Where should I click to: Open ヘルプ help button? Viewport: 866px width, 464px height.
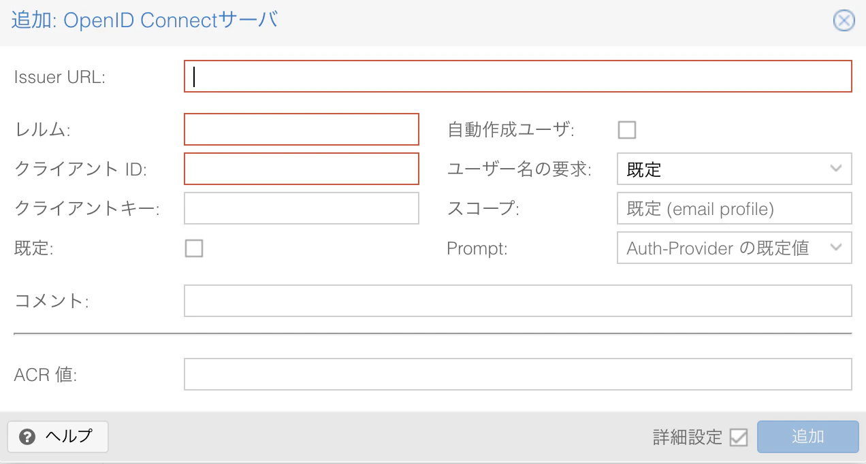click(x=58, y=437)
